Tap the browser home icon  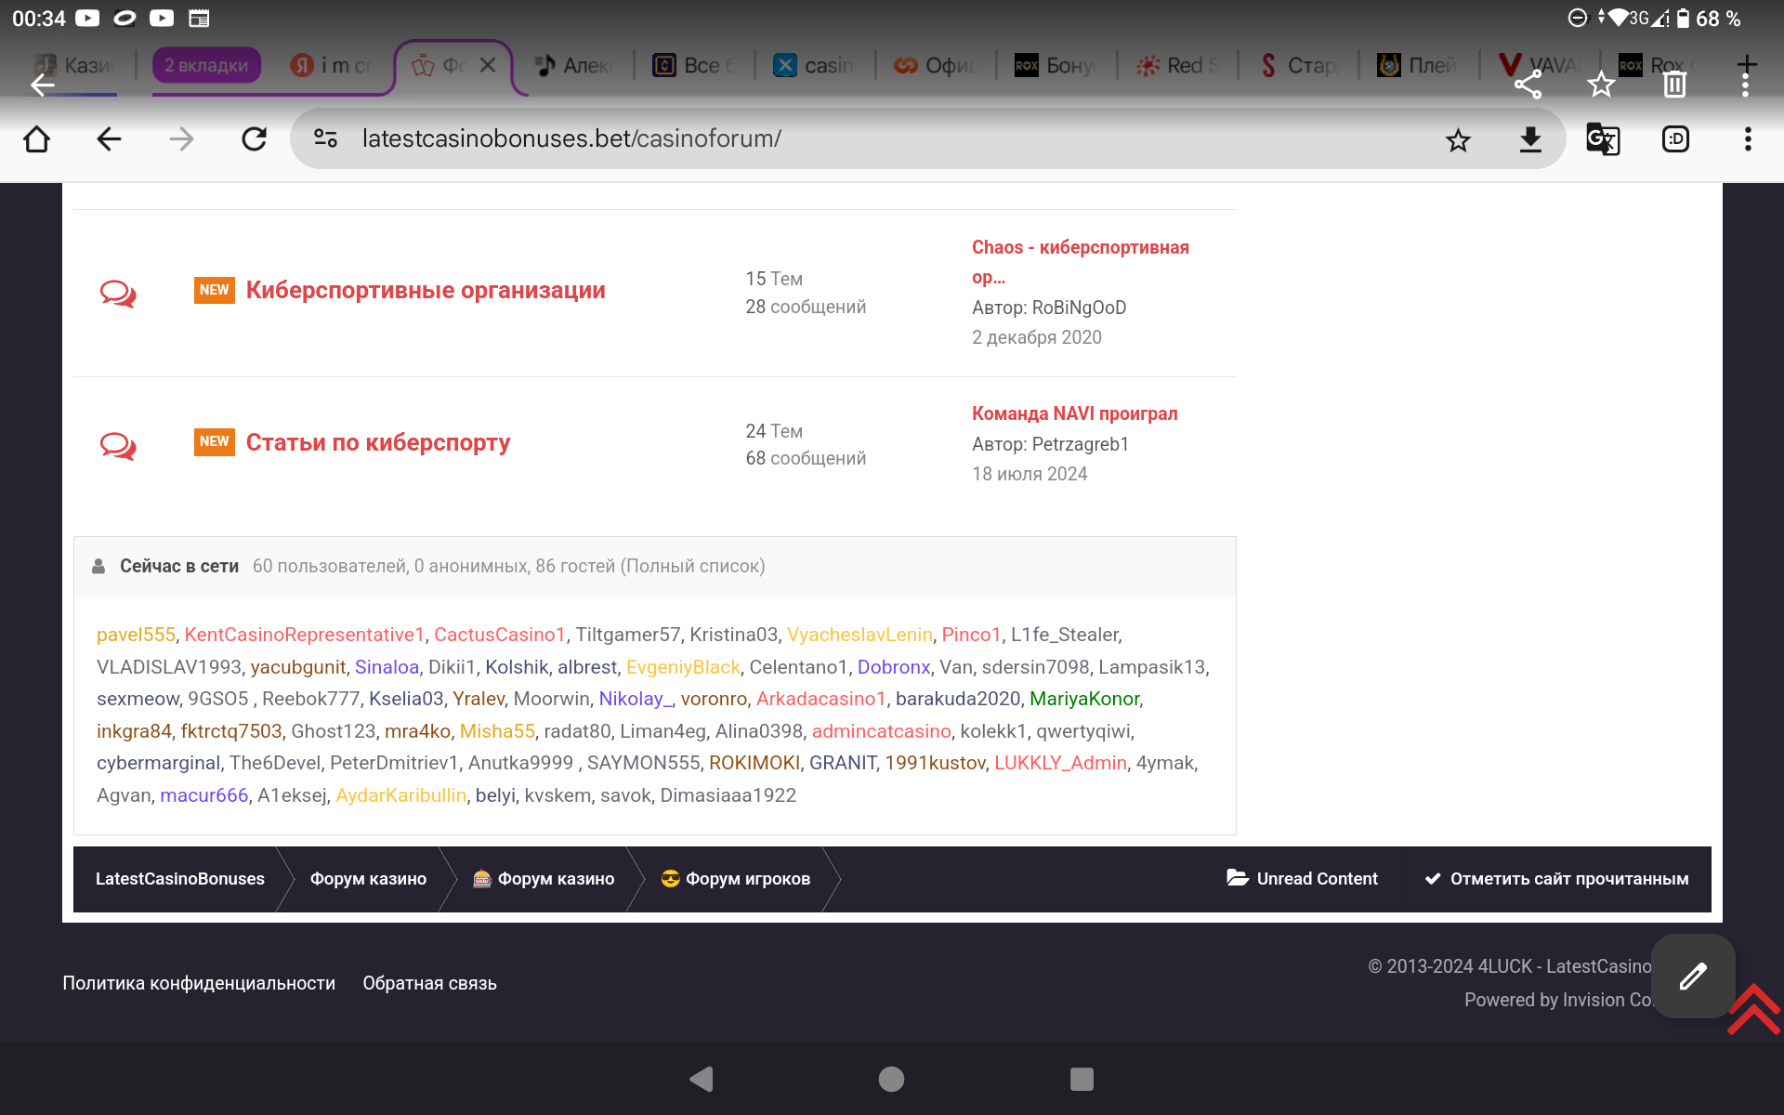(x=37, y=139)
